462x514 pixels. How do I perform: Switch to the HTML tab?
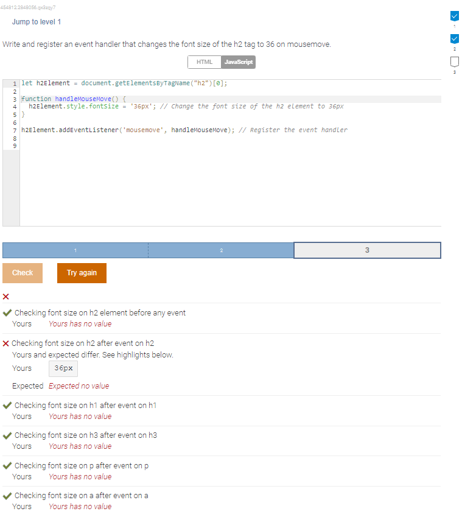(205, 62)
